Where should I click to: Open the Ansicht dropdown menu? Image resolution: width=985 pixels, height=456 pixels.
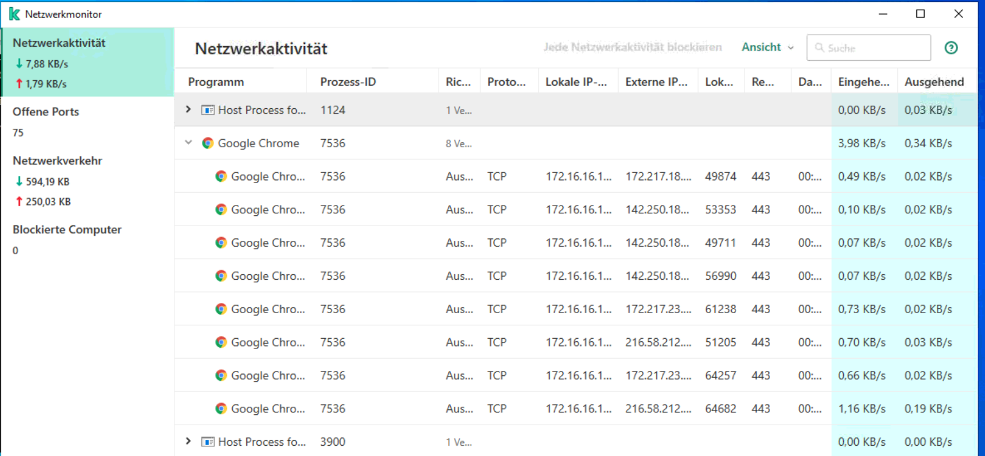coord(768,47)
